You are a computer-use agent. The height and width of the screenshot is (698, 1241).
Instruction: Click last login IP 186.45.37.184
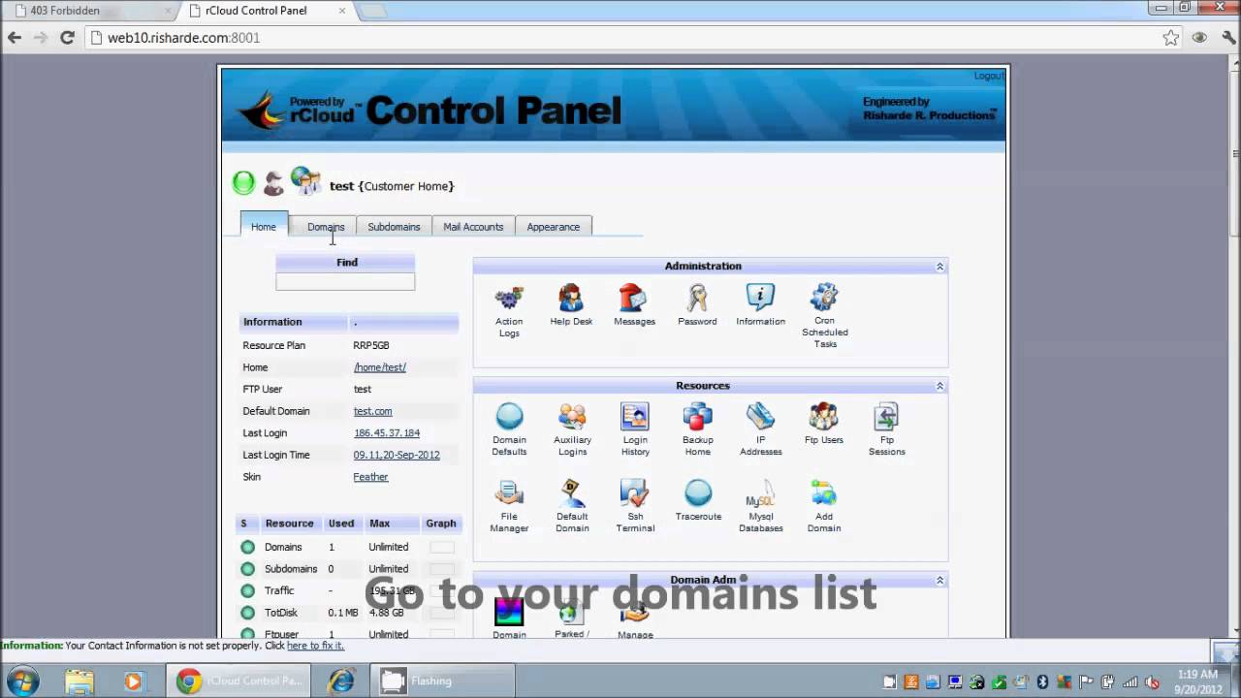[387, 433]
